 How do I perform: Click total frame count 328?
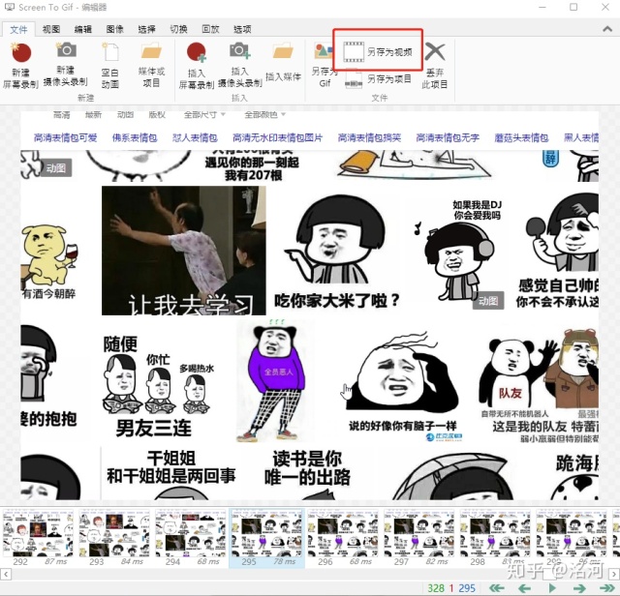436,588
